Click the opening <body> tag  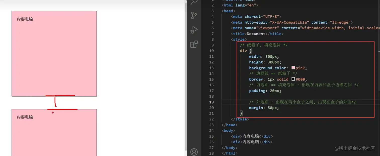coord(228,130)
